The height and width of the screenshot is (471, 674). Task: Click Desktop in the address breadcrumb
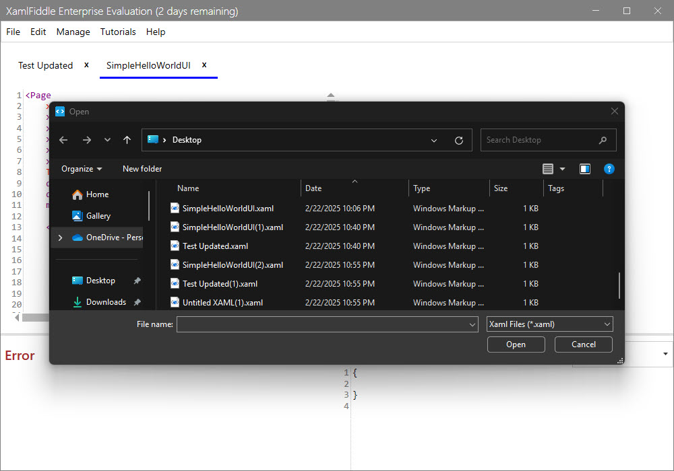[187, 140]
